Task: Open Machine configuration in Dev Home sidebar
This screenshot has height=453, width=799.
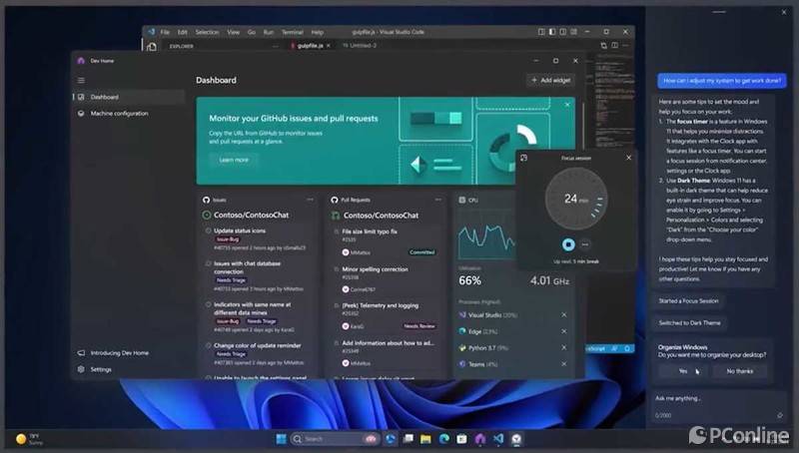Action: coord(129,114)
